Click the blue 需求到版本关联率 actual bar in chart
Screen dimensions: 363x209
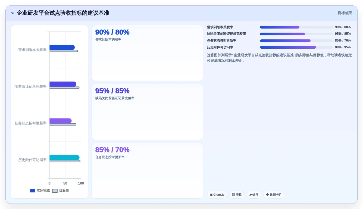(x=62, y=47)
